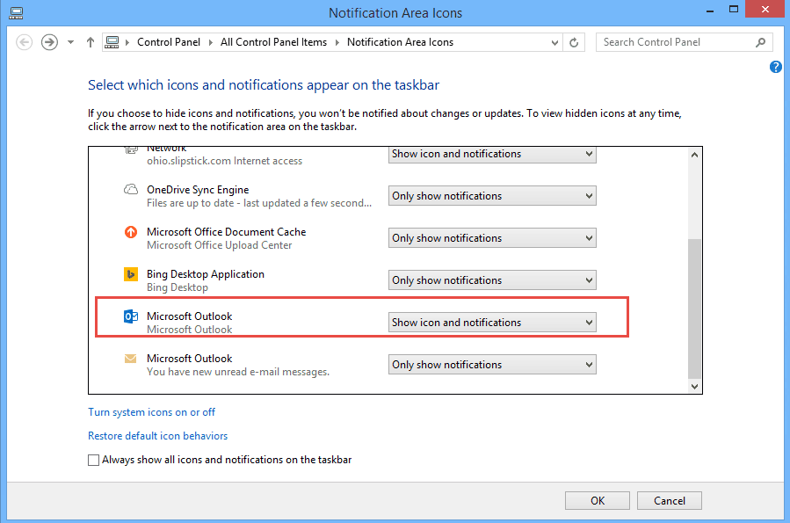Click the OK button
Screen dimensions: 790x523
tap(598, 501)
